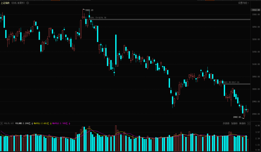Viewport: 261px width, 152px height.
Task: Click the magenta MAVOL2 value label
Action: pos(60,123)
